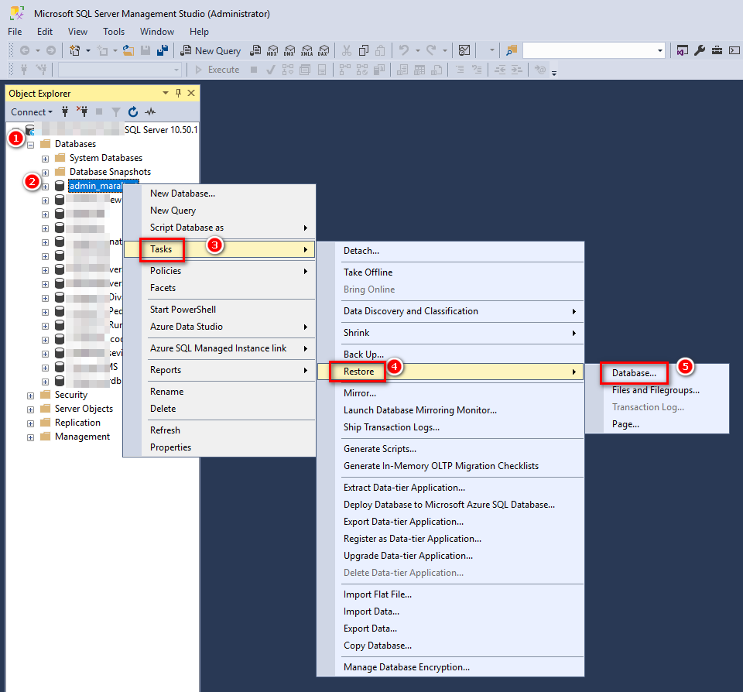Click the DAX query toolbar icon
Viewport: 743px width, 692px height.
[x=324, y=50]
